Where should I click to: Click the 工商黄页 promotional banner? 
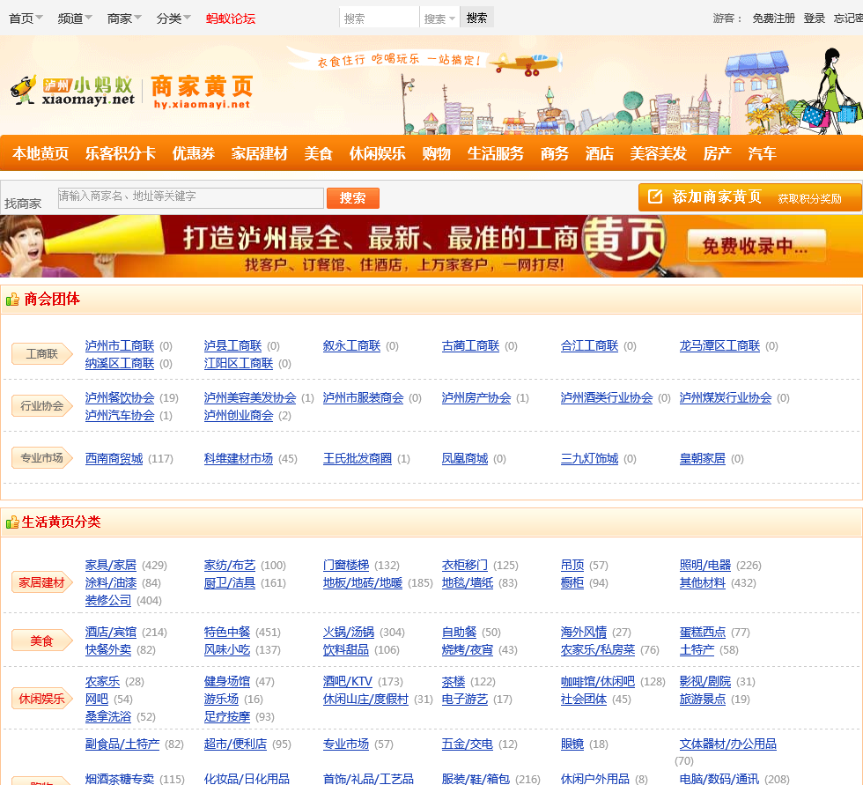coord(431,246)
